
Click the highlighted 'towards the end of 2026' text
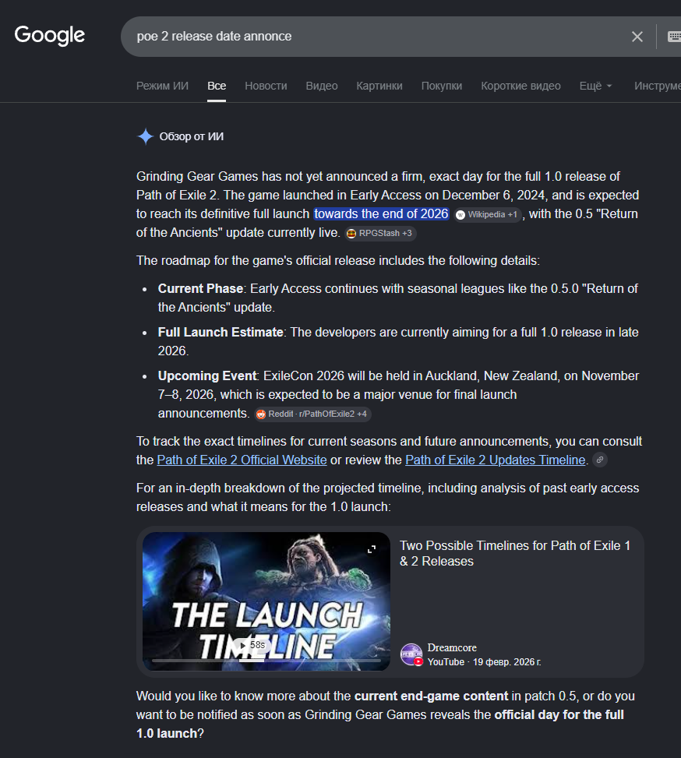[x=381, y=214]
